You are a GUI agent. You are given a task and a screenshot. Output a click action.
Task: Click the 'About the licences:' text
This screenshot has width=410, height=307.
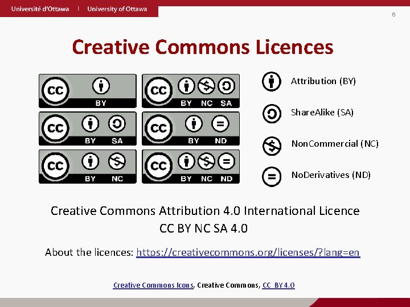(89, 252)
